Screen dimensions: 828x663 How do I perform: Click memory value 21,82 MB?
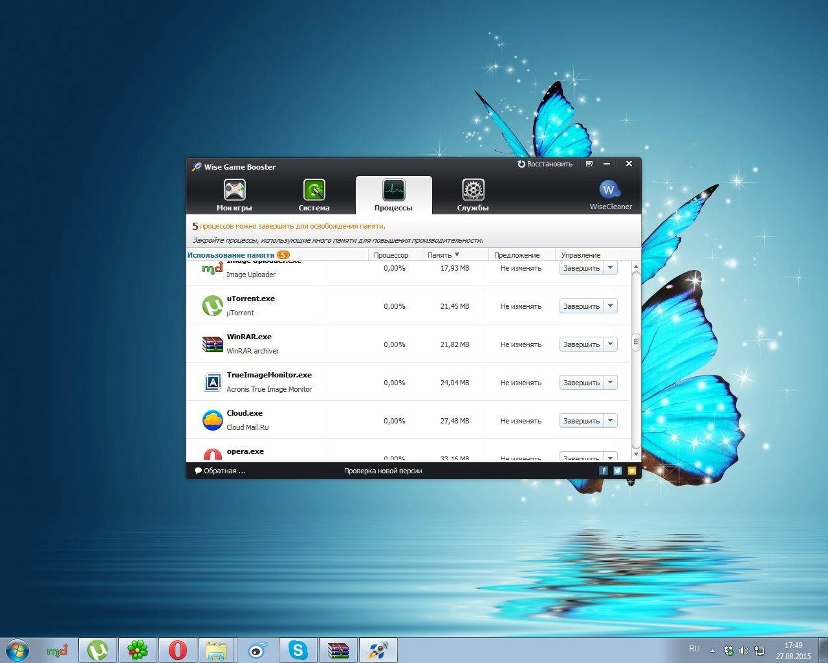tap(455, 344)
